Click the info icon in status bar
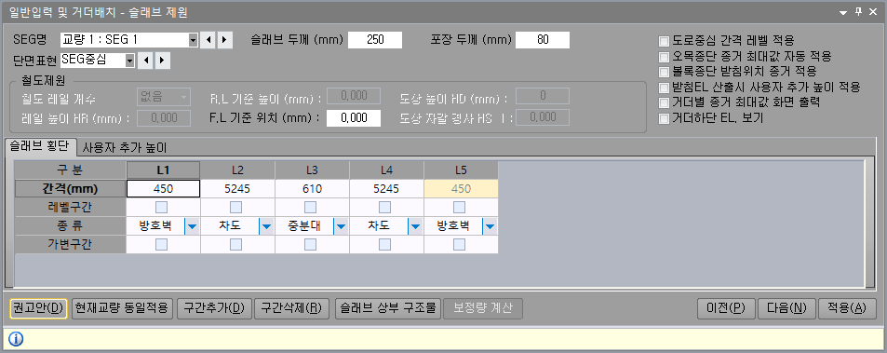887x353 pixels. point(16,339)
